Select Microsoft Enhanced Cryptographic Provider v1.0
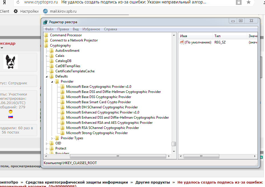This screenshot has height=187, width=265. coord(103,112)
